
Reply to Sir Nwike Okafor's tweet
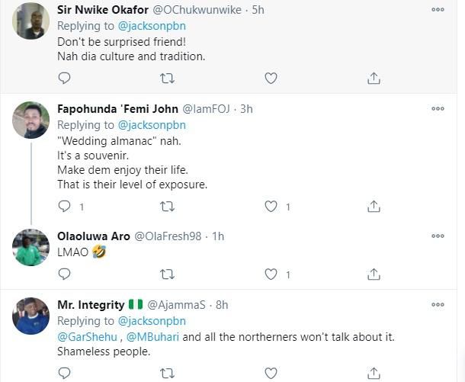click(x=65, y=78)
